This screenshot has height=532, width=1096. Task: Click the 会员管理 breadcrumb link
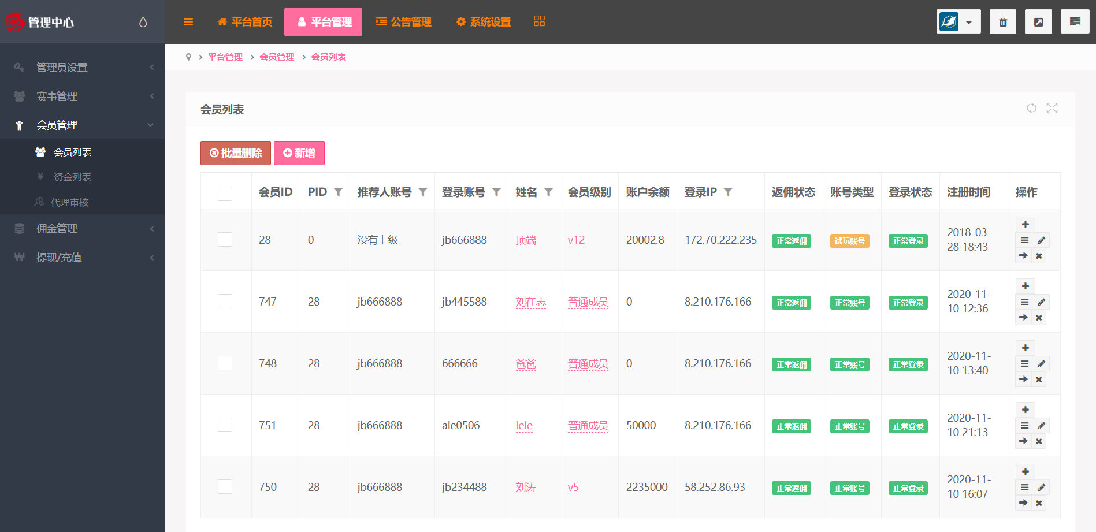click(x=277, y=57)
